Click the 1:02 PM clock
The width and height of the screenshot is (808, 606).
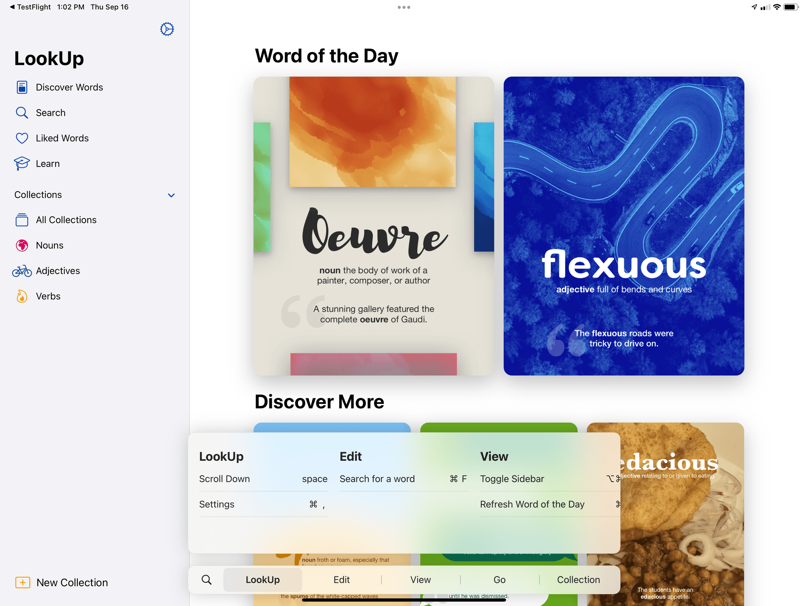click(71, 7)
